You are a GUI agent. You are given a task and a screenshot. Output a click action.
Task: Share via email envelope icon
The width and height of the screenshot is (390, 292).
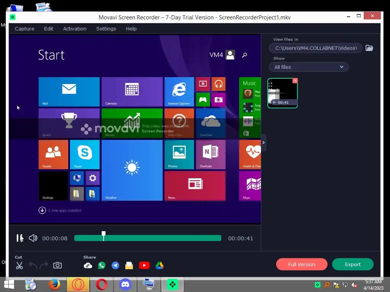point(129,266)
